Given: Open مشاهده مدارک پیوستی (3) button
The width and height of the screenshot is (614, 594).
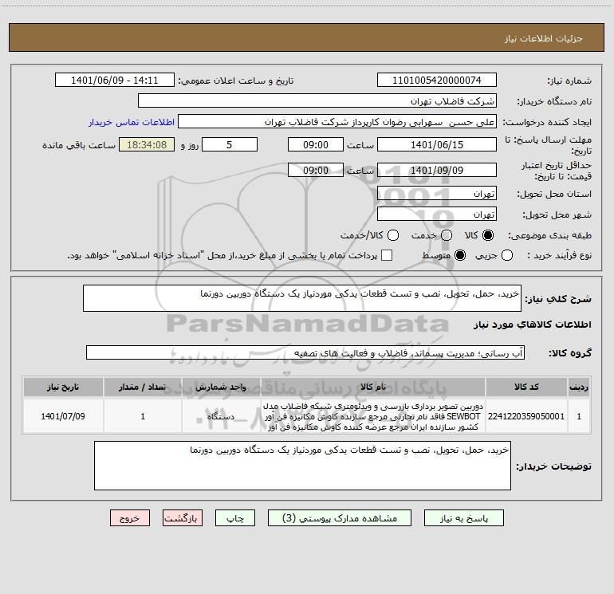Looking at the screenshot, I should pos(340,518).
